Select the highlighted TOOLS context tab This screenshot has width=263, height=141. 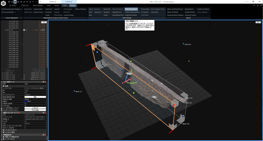(73, 6)
